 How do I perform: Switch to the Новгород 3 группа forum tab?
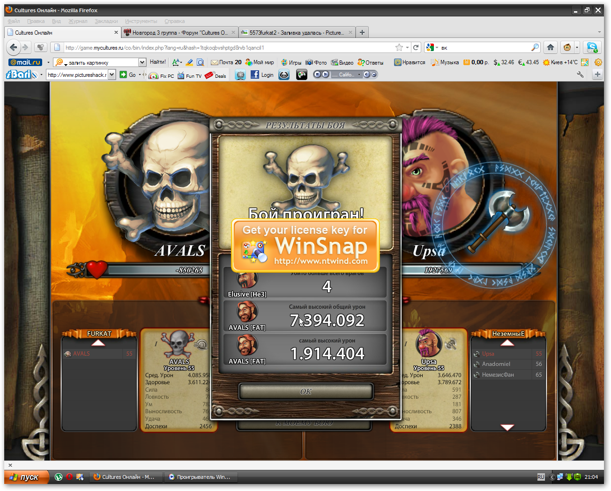pos(179,32)
